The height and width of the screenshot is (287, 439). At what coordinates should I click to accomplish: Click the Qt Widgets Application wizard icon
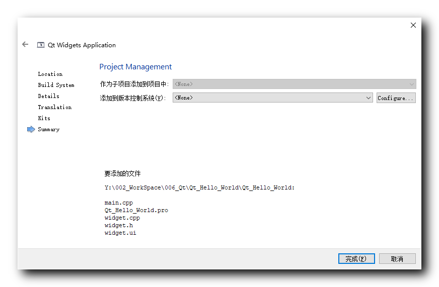[x=41, y=45]
